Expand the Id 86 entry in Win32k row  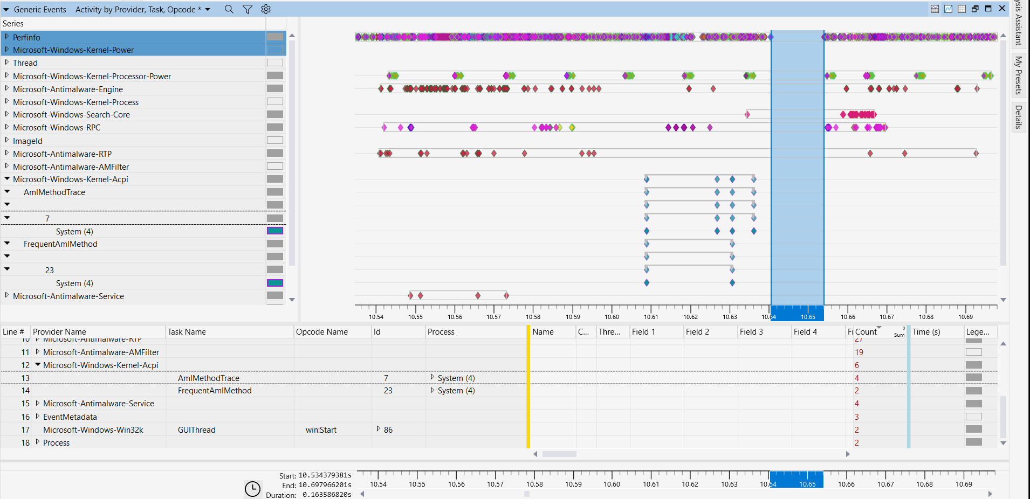pos(379,429)
